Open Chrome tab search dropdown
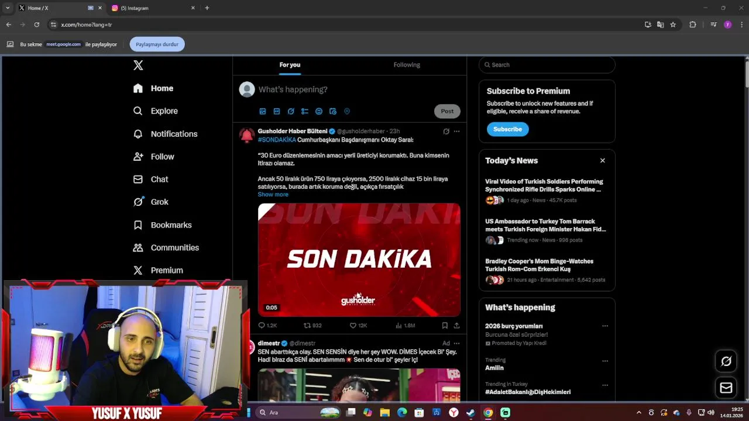This screenshot has width=749, height=421. [x=8, y=8]
